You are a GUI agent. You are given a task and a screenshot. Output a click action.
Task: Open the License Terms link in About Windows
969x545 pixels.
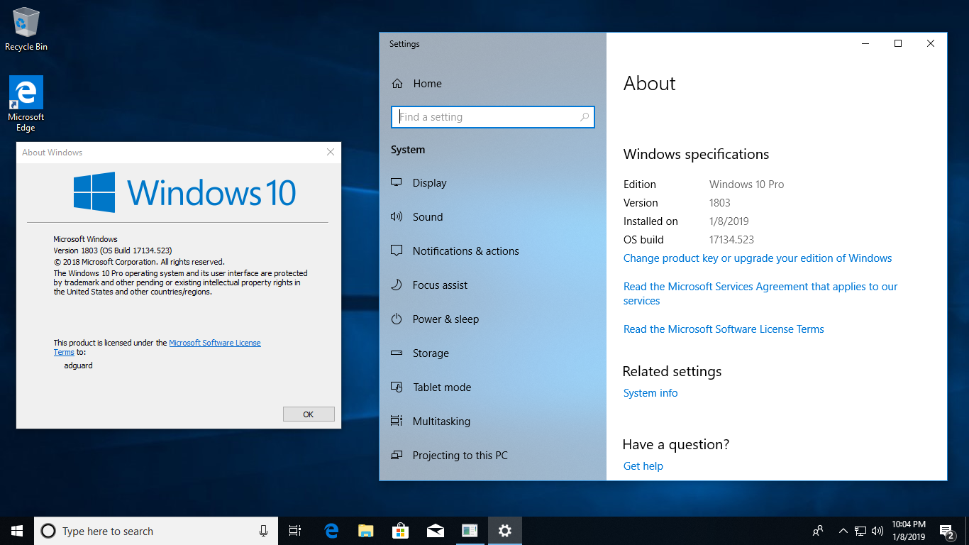(214, 343)
